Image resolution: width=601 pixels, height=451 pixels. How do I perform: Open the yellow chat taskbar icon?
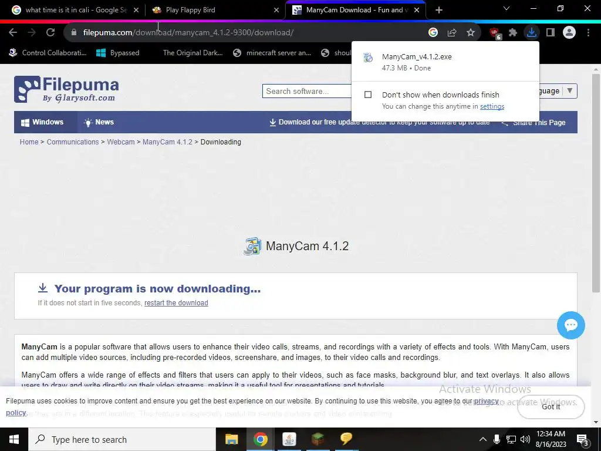[346, 439]
